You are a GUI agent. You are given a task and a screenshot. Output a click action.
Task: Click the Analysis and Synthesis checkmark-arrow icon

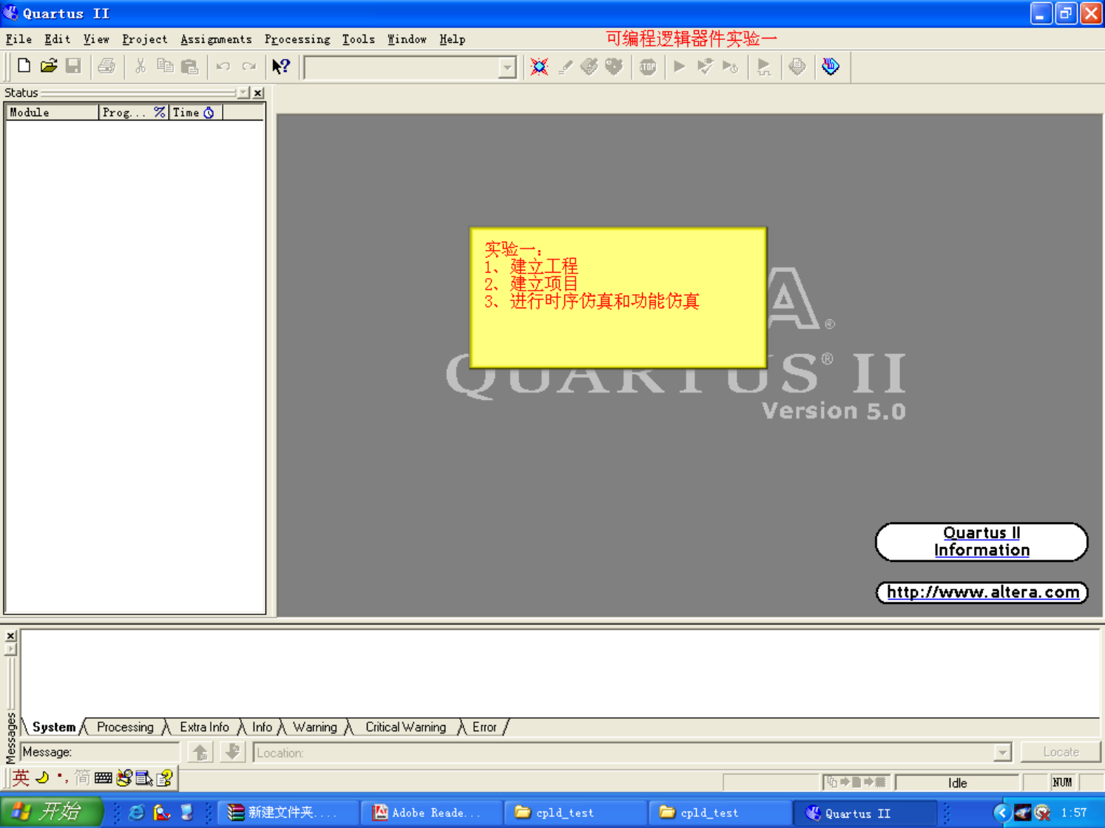tap(705, 67)
